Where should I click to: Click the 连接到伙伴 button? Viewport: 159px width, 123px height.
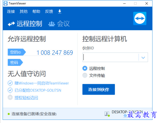[99, 89]
